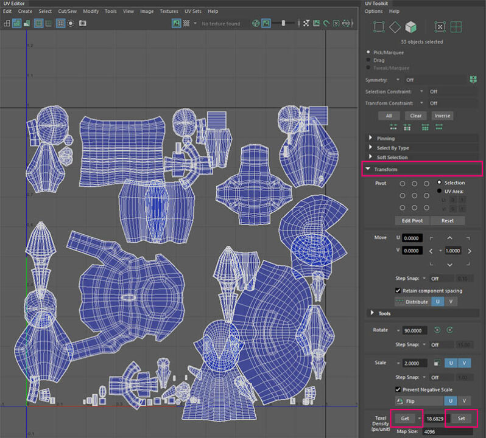Image resolution: width=486 pixels, height=438 pixels.
Task: Click the dim image brightness slider handle
Action: (x=283, y=23)
